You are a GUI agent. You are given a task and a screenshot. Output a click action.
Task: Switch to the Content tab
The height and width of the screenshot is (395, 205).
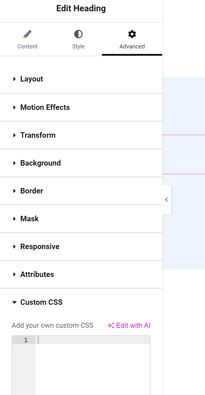[x=28, y=39]
